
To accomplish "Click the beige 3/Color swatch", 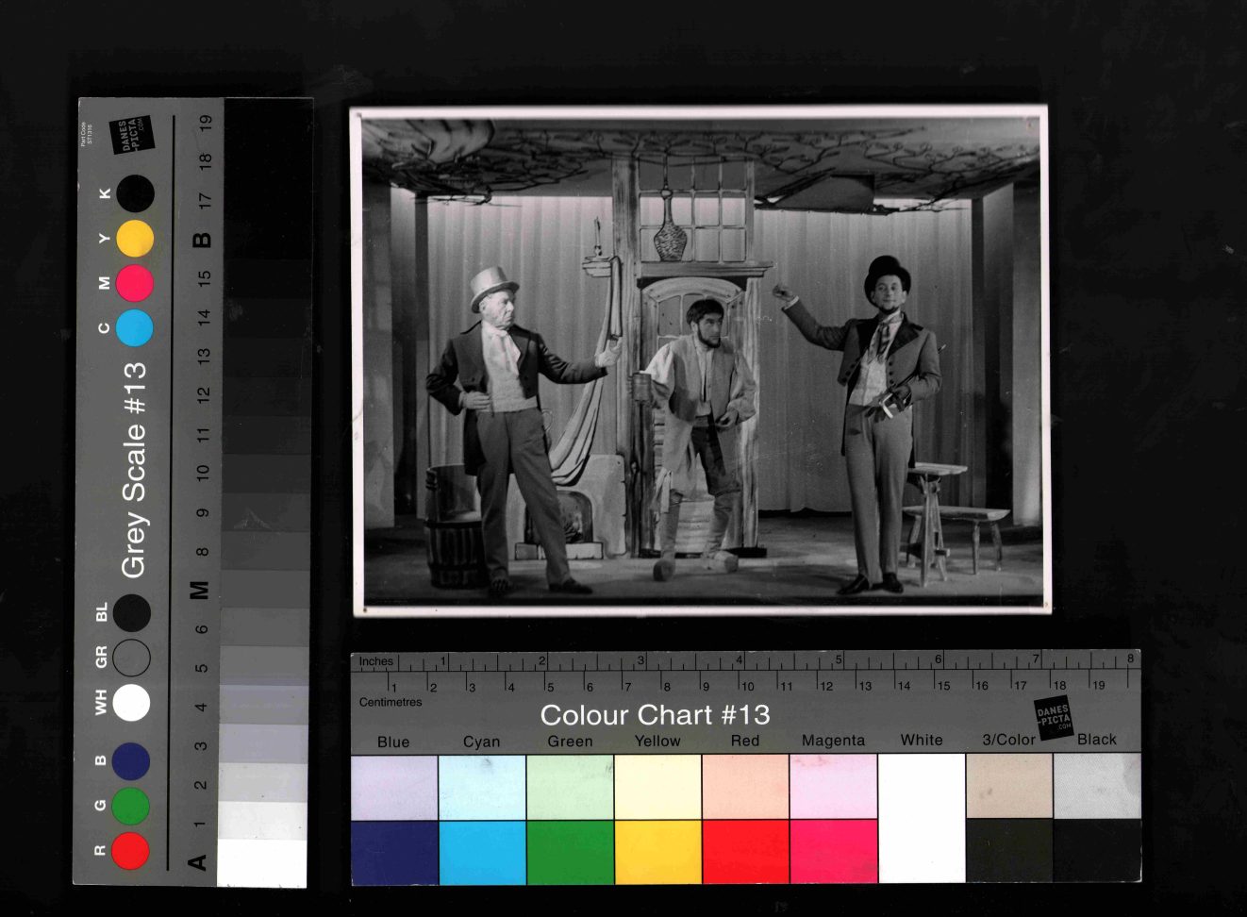I will point(1008,787).
